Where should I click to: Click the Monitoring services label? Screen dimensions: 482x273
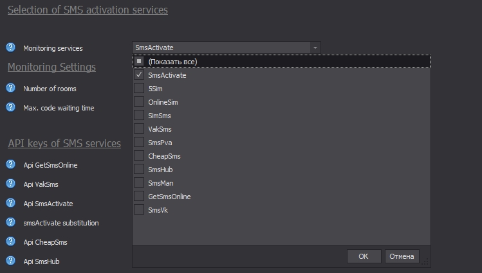53,48
